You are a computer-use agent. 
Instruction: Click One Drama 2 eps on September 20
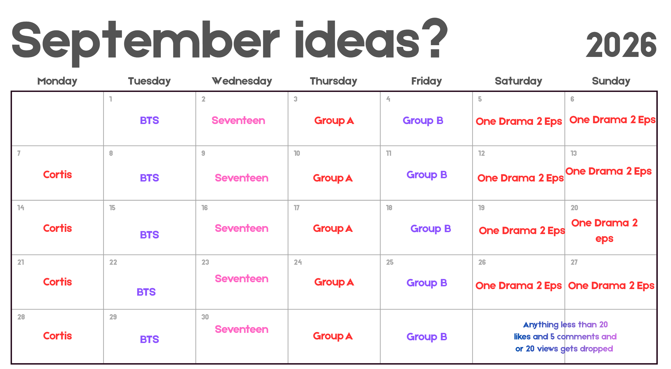coord(605,231)
